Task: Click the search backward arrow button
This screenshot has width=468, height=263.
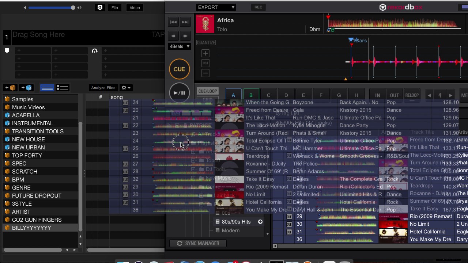Action: 173,36
